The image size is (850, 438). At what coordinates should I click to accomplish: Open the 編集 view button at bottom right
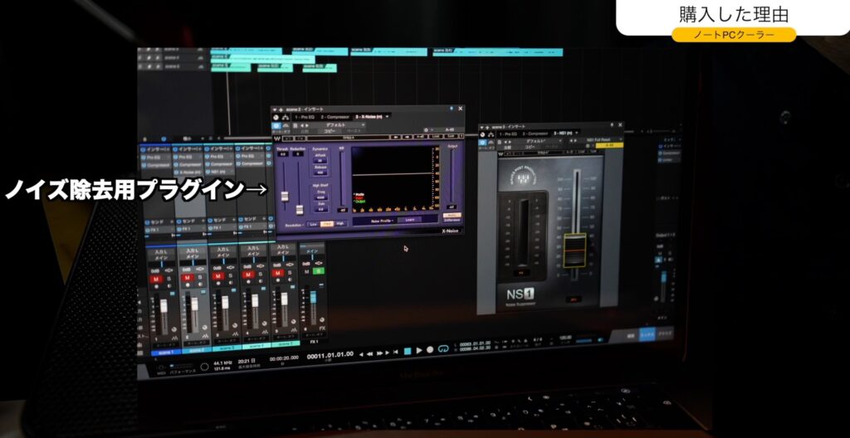click(x=631, y=336)
